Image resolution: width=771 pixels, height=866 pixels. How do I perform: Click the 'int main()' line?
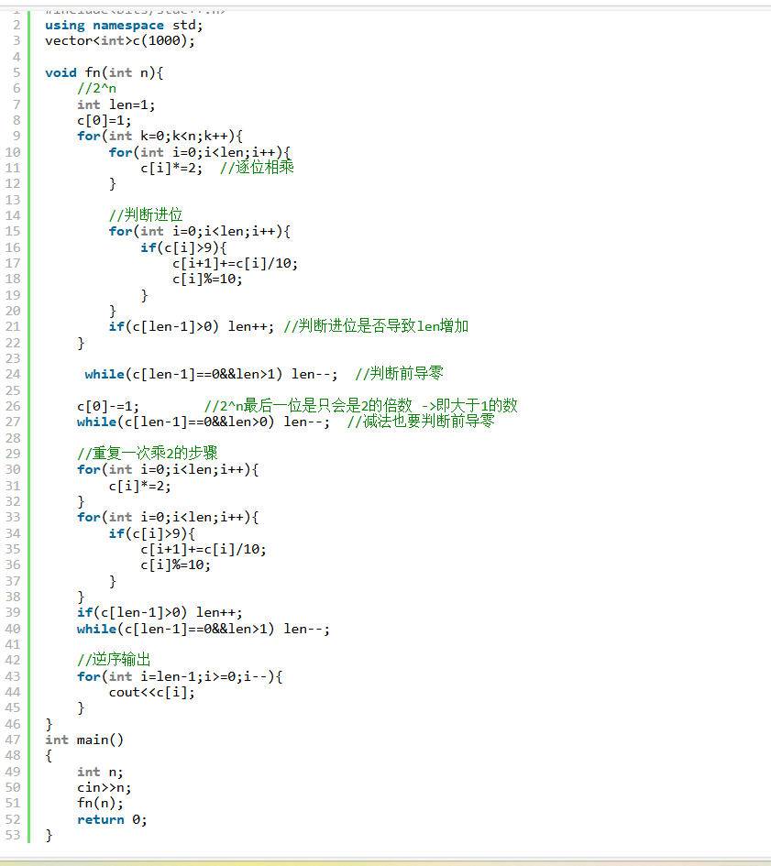pos(84,740)
